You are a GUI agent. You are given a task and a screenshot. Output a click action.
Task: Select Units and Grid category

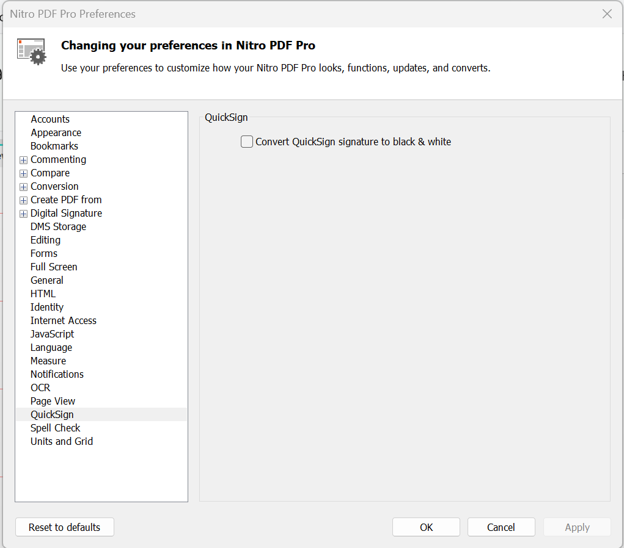62,441
